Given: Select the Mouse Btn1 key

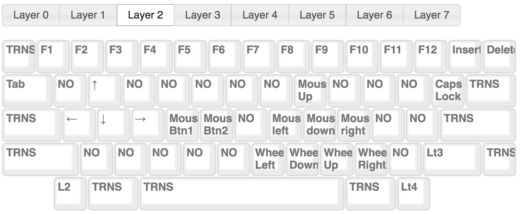Looking at the screenshot, I should pos(182,125).
